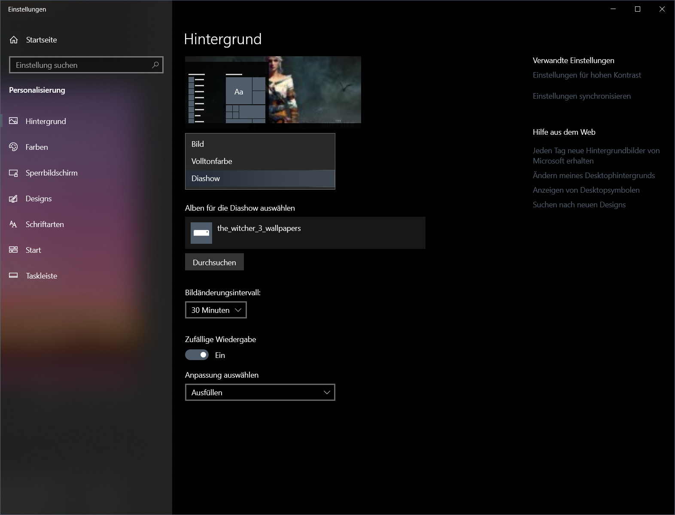Click the Einstellung suchen search field
The height and width of the screenshot is (515, 675).
86,65
